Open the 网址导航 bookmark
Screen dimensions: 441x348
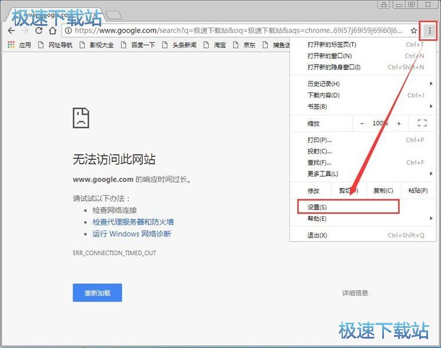[x=55, y=45]
